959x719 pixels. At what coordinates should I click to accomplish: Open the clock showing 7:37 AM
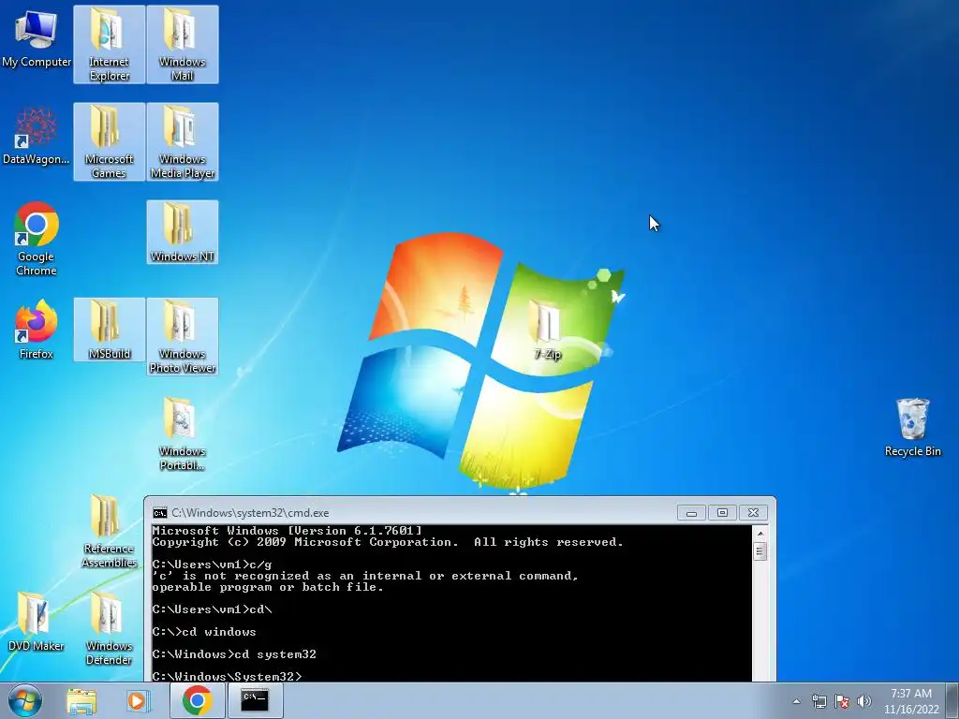click(x=911, y=701)
